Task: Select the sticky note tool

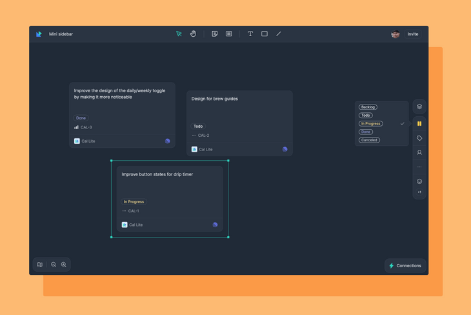Action: click(x=214, y=34)
